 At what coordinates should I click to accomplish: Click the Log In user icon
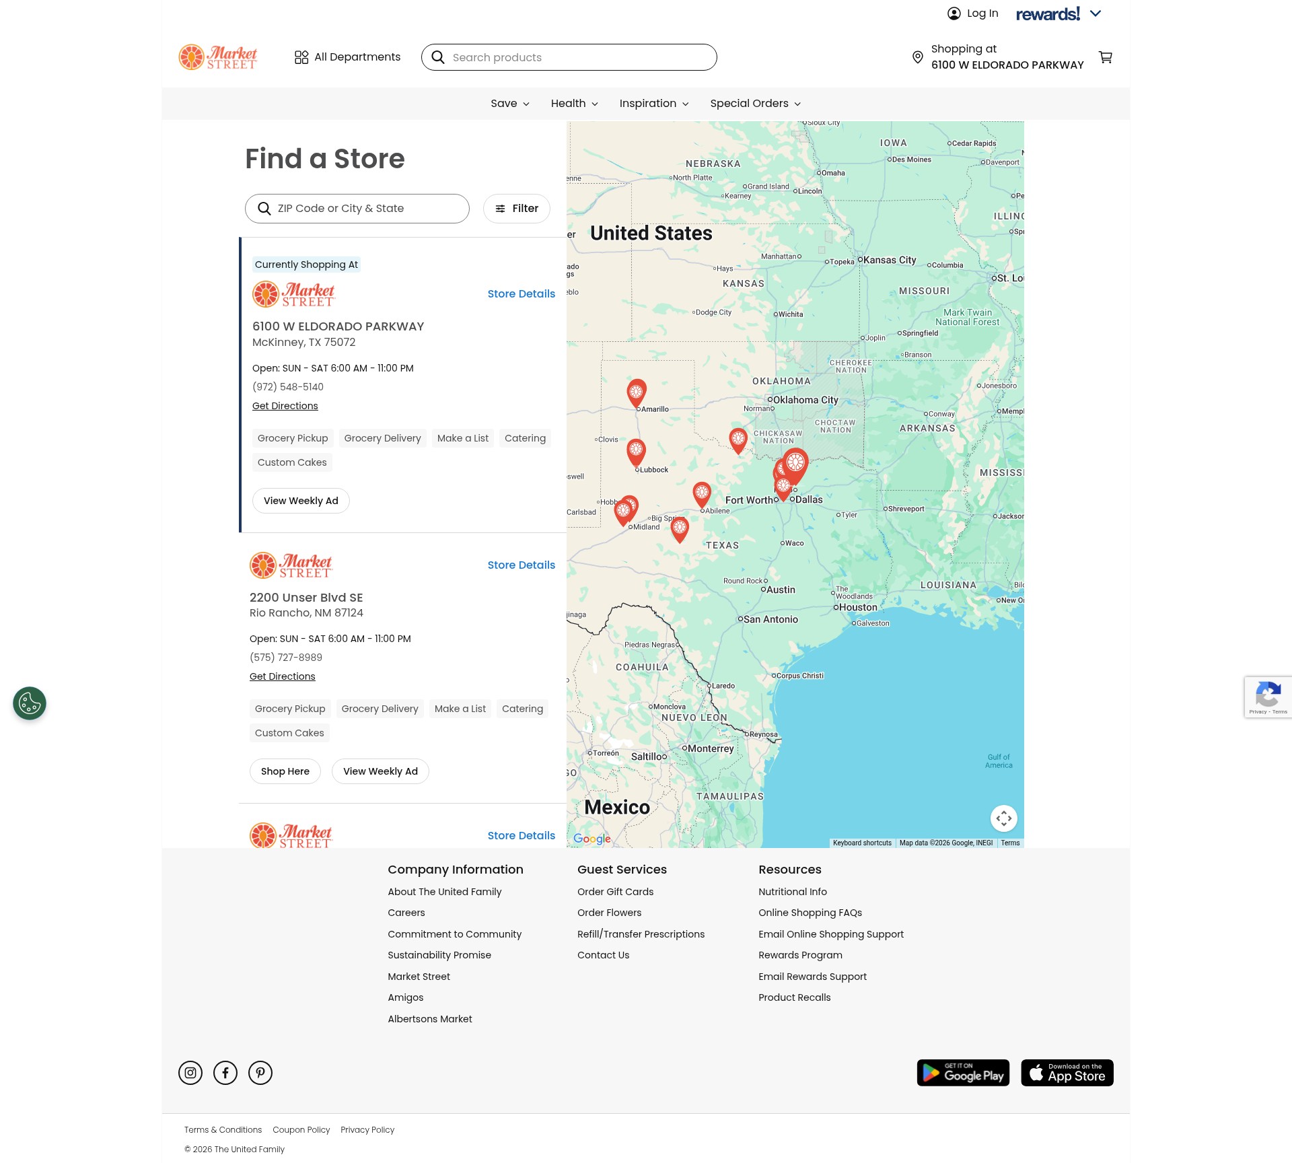point(954,13)
